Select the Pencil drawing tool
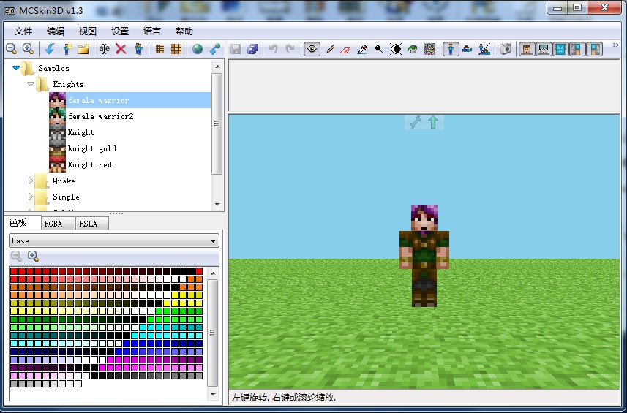 tap(328, 49)
